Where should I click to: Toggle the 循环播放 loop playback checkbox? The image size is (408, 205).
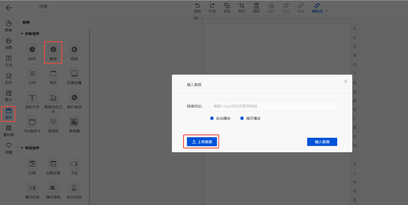[x=242, y=118]
